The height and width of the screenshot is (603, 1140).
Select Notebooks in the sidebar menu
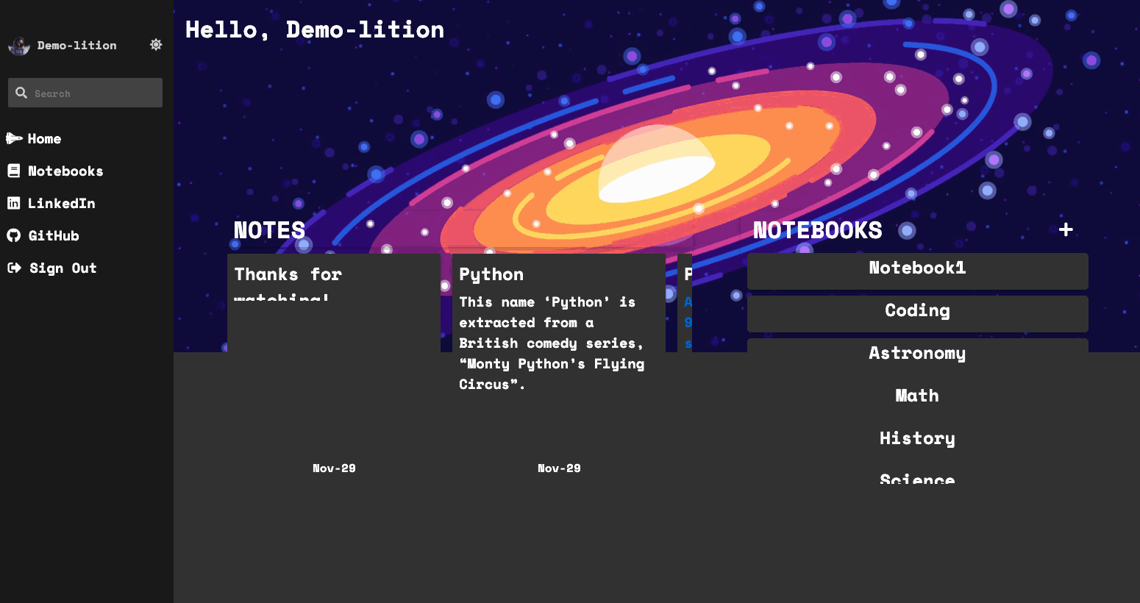tap(65, 171)
